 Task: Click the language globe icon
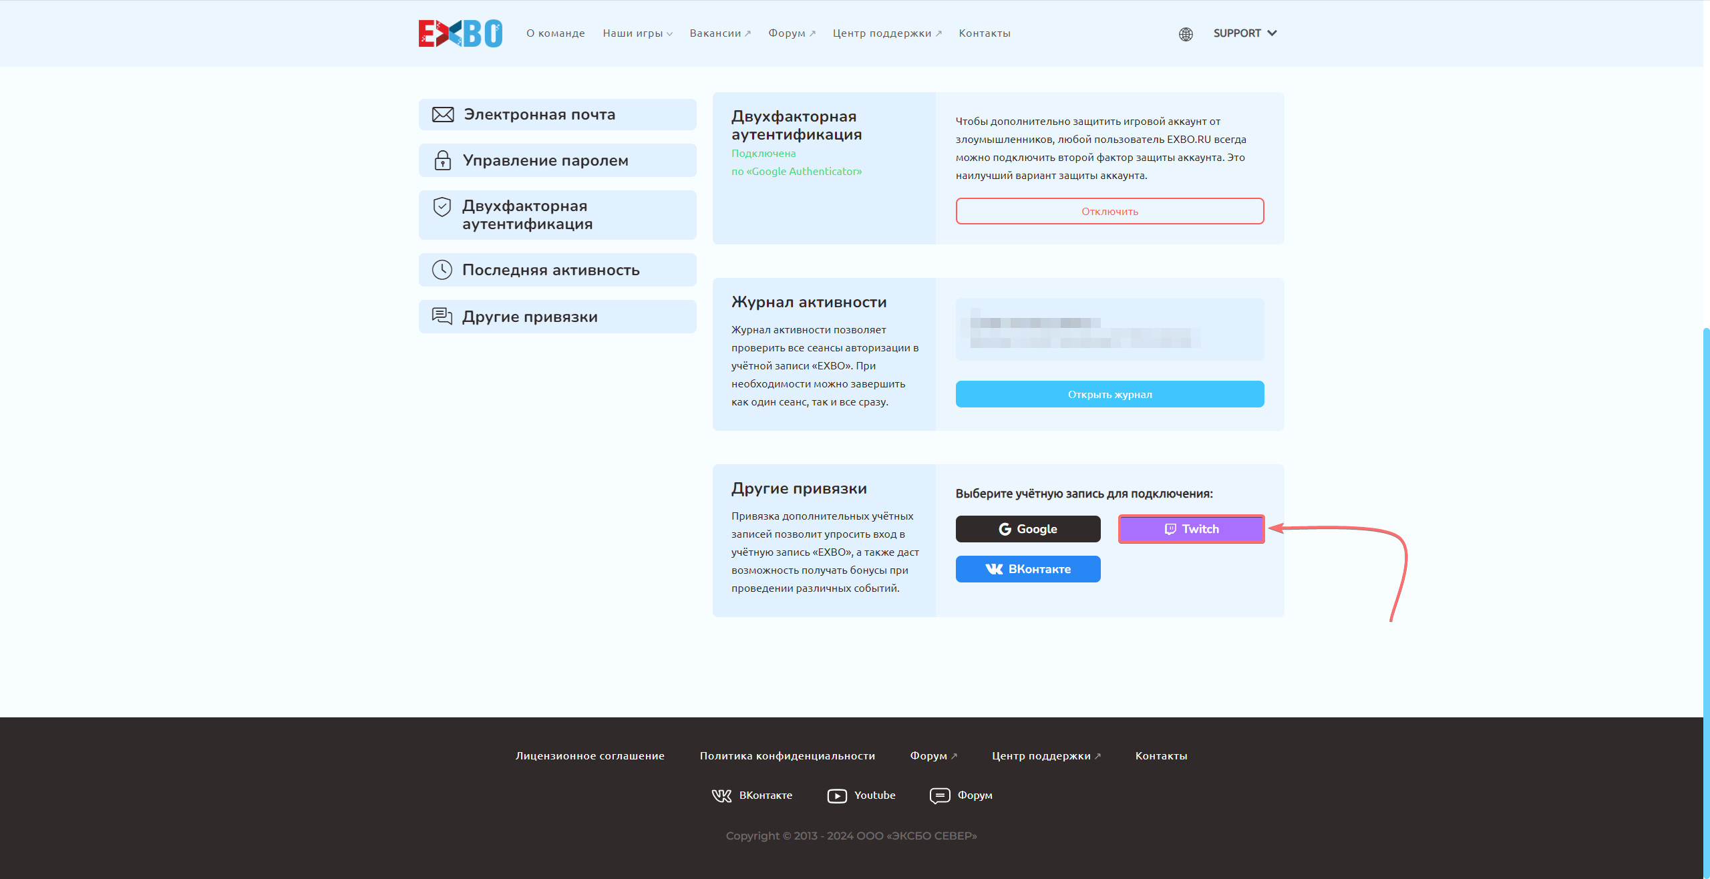point(1184,33)
